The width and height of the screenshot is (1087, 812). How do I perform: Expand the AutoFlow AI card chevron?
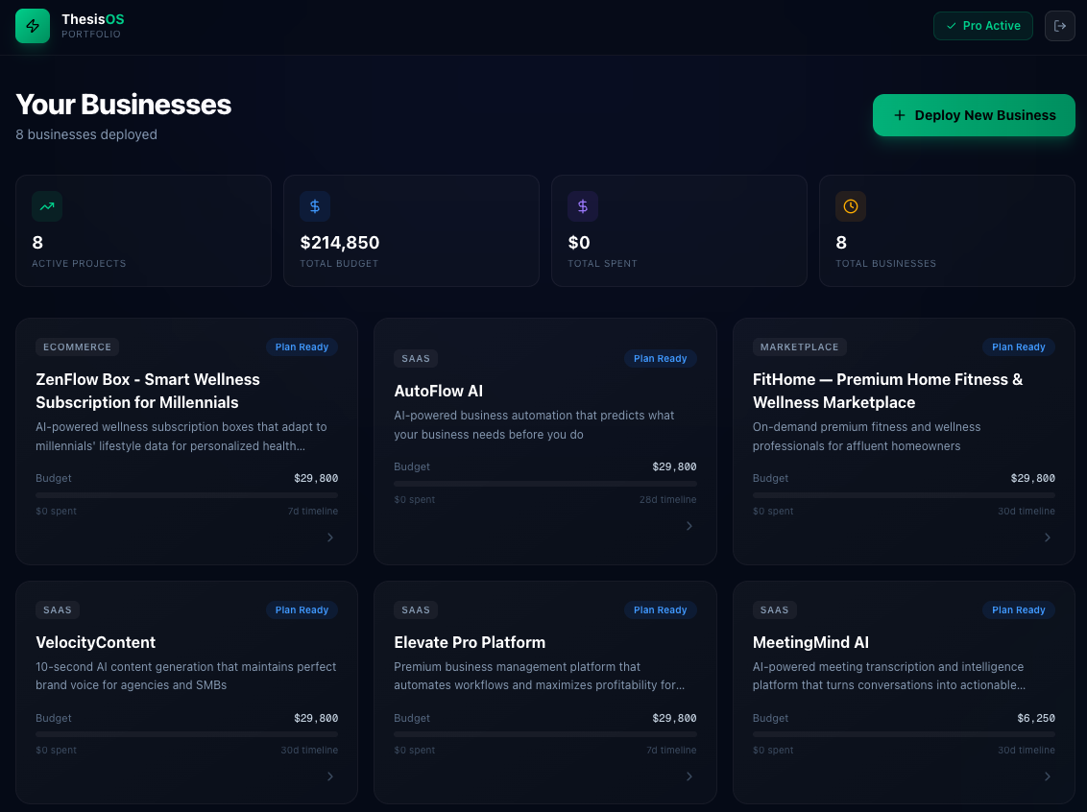click(x=688, y=526)
